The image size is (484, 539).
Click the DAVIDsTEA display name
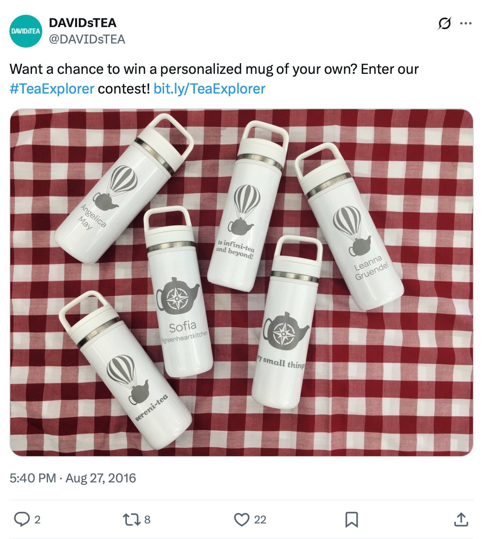pos(81,23)
